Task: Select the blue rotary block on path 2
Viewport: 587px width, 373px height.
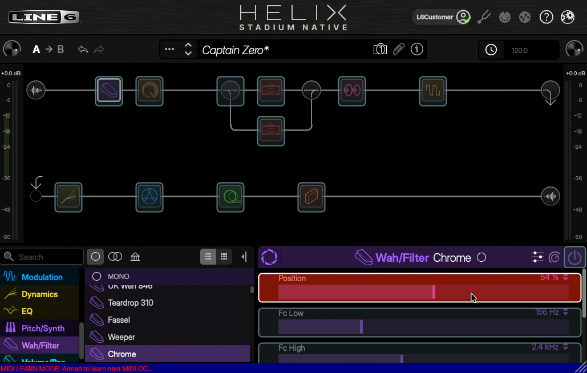Action: (x=149, y=197)
